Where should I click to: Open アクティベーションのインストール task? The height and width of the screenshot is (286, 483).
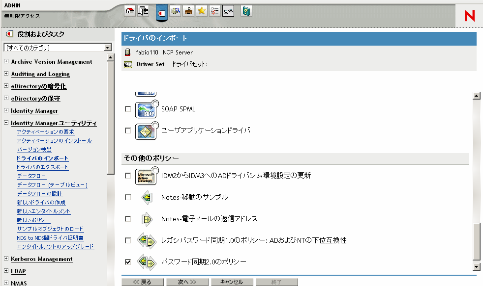click(55, 141)
